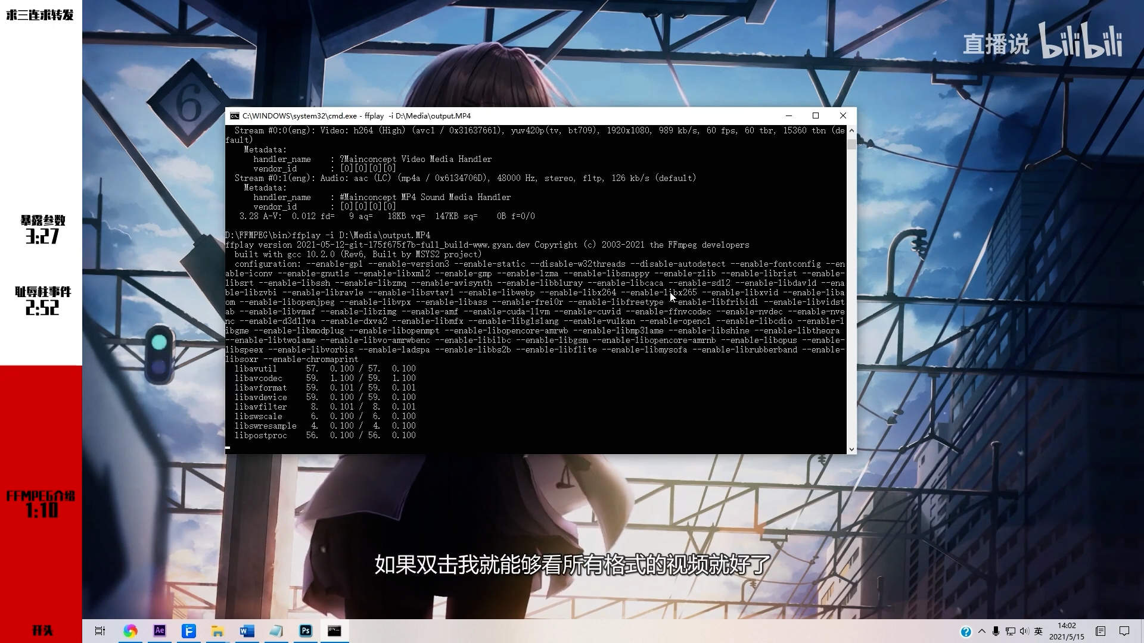Expand hidden system tray icons chevron
The height and width of the screenshot is (643, 1144).
[981, 631]
